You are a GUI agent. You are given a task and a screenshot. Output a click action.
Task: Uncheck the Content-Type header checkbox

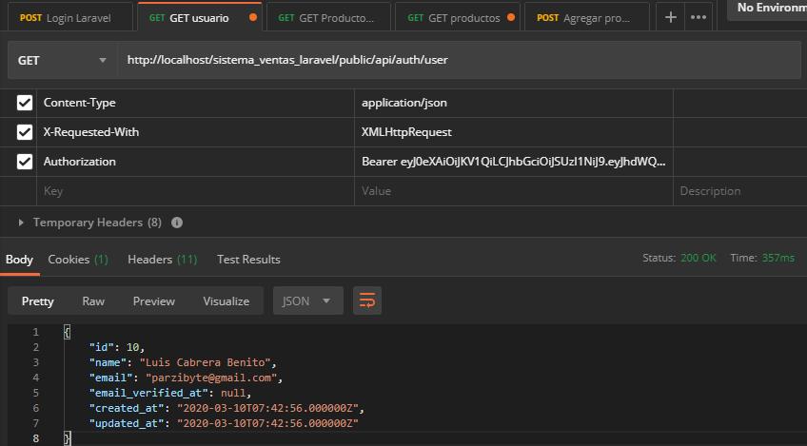pos(24,103)
